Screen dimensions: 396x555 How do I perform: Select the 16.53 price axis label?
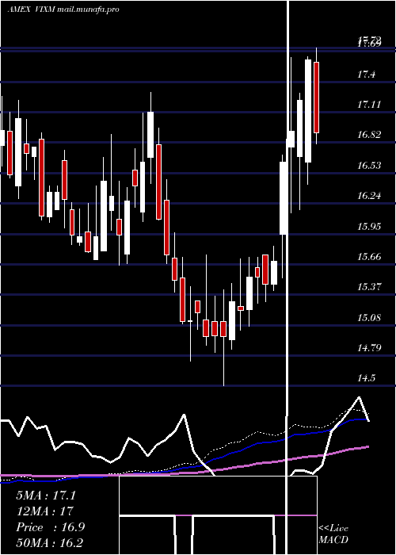coord(369,165)
